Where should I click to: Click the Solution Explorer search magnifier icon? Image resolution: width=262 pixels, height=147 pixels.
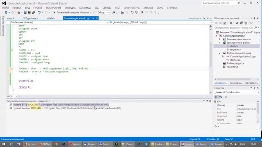[255, 28]
